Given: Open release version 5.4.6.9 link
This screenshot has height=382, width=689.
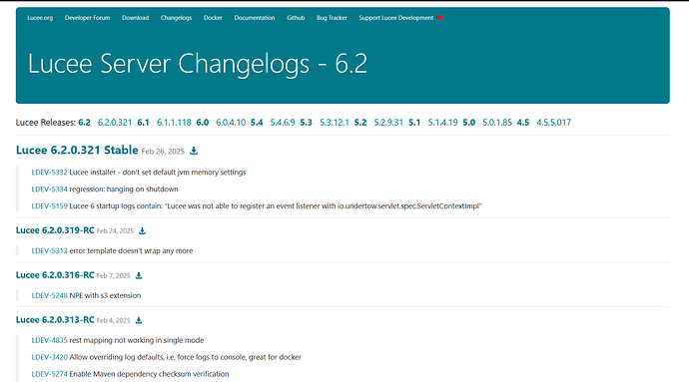Looking at the screenshot, I should [x=283, y=123].
